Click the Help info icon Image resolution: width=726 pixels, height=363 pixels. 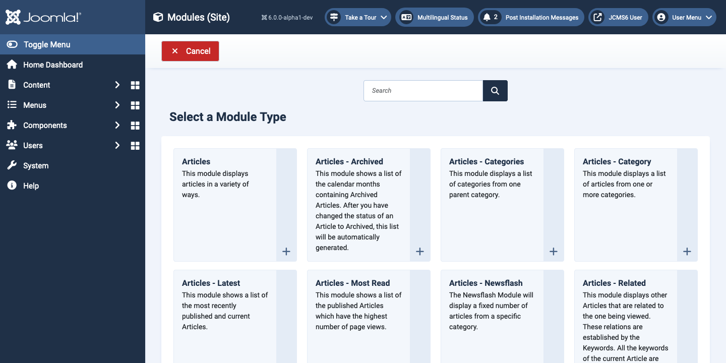click(x=12, y=186)
